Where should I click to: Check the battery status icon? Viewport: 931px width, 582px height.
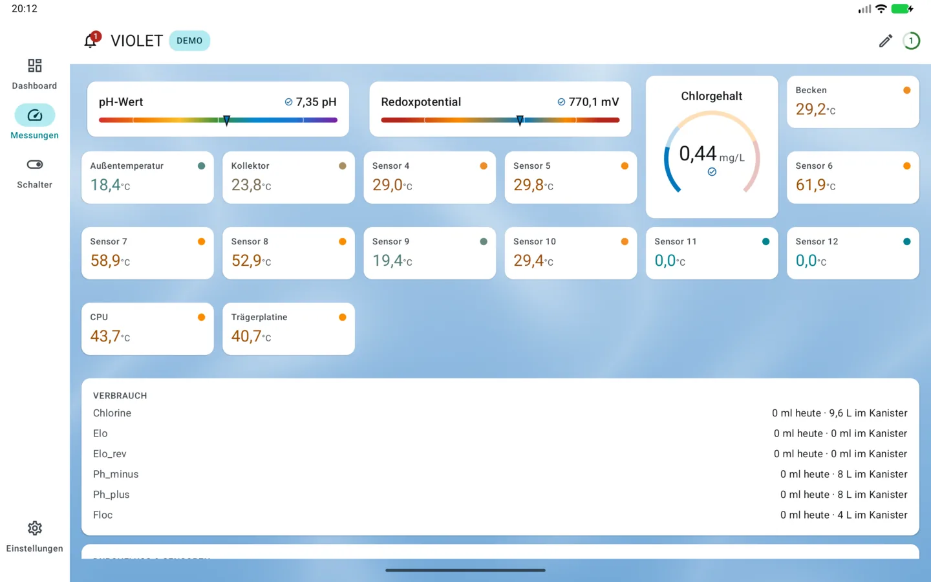(x=902, y=9)
